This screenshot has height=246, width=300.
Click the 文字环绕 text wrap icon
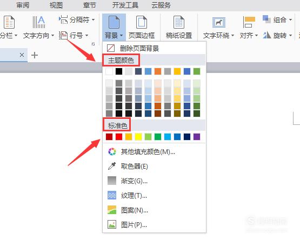pos(219,22)
